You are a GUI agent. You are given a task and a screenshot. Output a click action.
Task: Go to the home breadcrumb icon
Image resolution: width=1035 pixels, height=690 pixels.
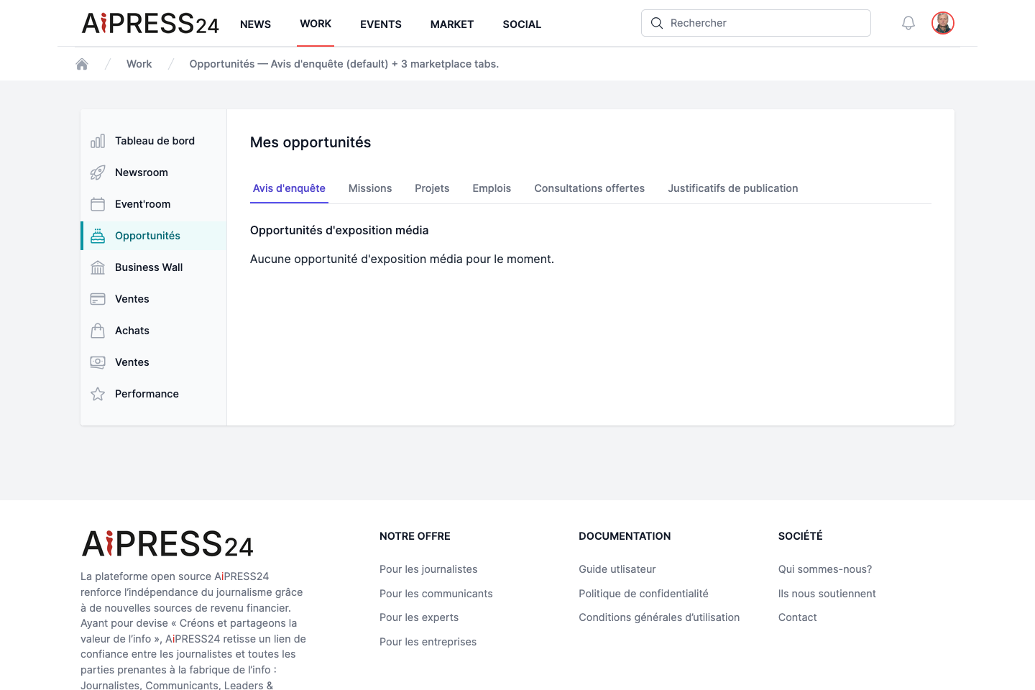pos(82,64)
